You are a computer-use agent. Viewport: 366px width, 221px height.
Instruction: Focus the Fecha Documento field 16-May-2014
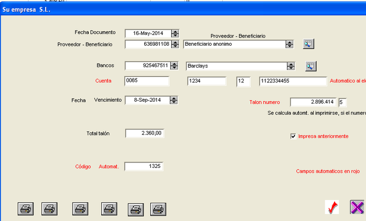148,33
